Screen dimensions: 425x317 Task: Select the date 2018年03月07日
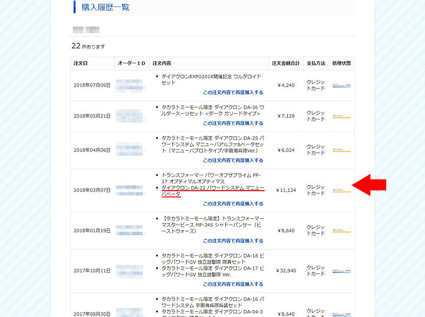(x=92, y=190)
